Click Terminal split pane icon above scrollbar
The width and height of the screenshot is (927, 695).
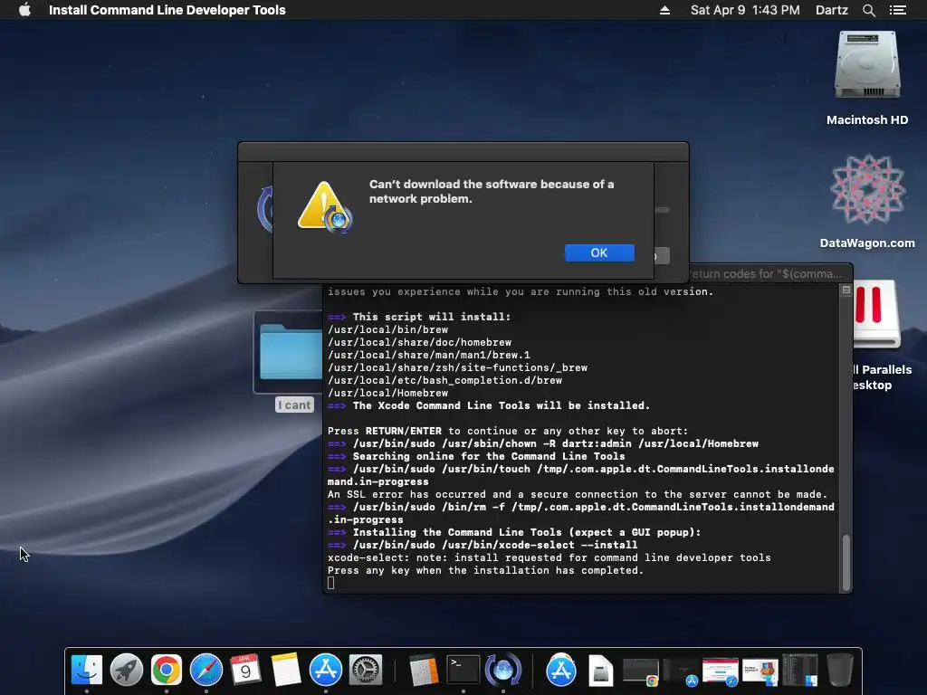click(x=846, y=290)
